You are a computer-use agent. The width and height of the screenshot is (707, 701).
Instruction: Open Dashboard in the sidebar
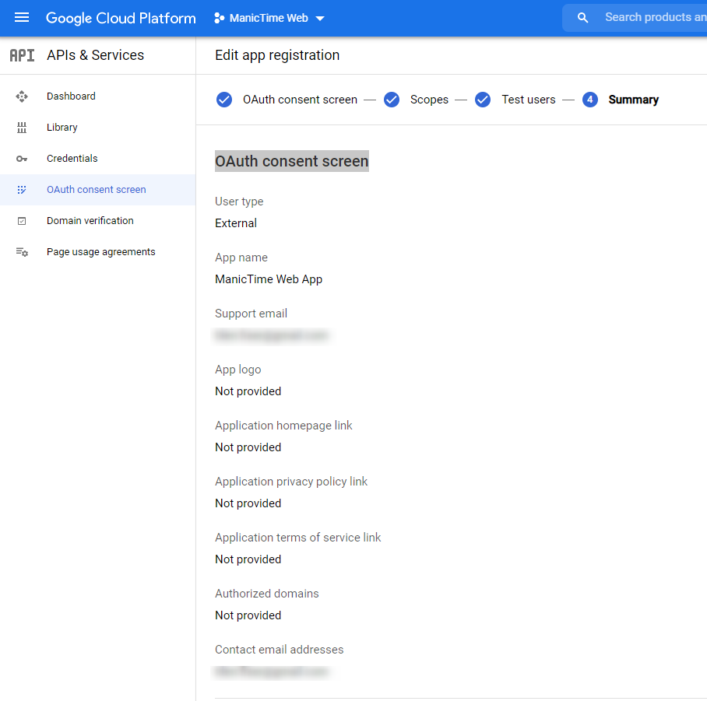71,96
